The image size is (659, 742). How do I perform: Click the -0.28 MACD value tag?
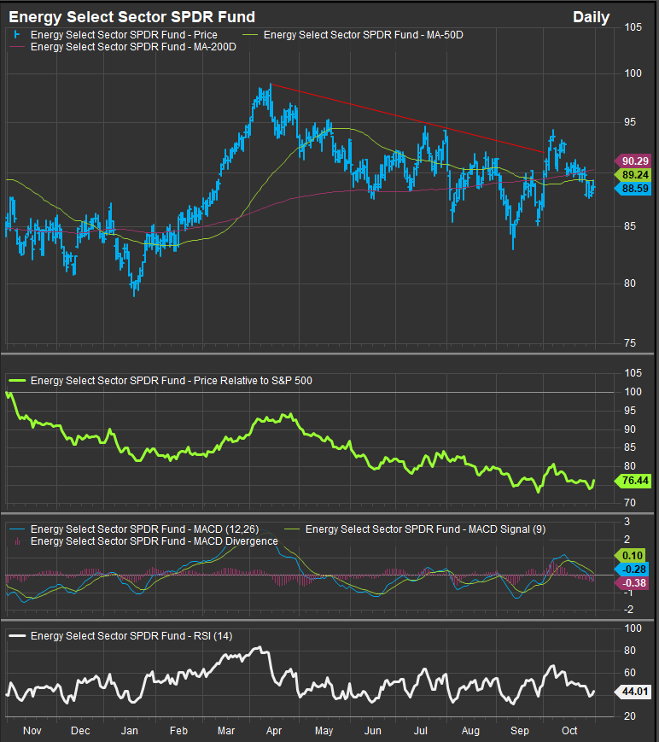632,570
